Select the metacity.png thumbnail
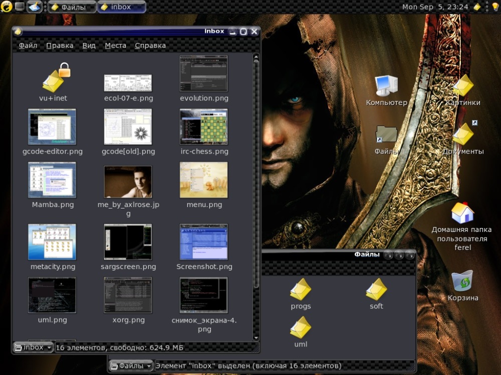 pyautogui.click(x=52, y=242)
